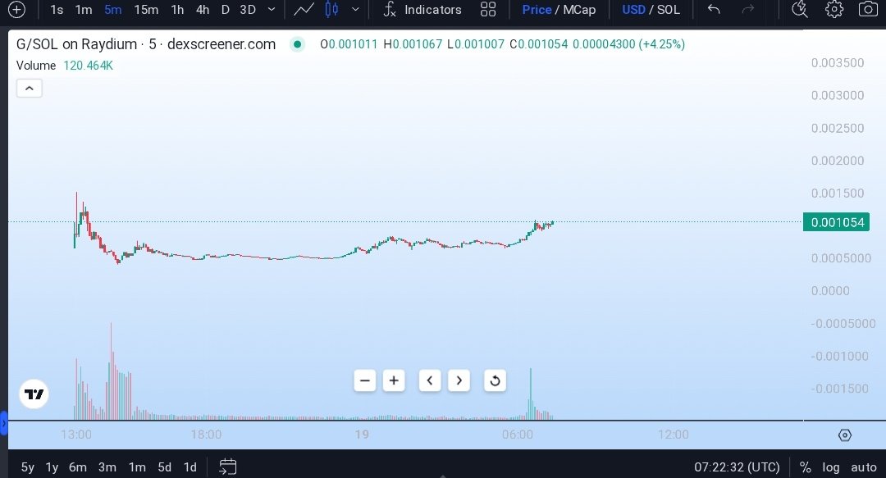The image size is (886, 478).
Task: Click the add symbol plus icon
Action: click(16, 10)
